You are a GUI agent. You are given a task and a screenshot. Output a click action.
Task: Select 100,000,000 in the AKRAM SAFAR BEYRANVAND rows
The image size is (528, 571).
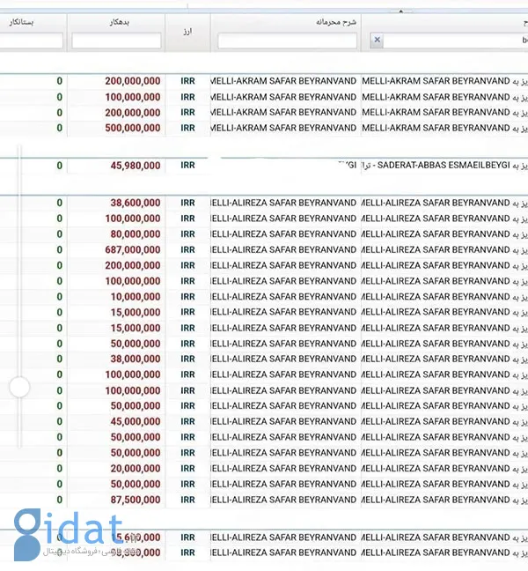(133, 97)
